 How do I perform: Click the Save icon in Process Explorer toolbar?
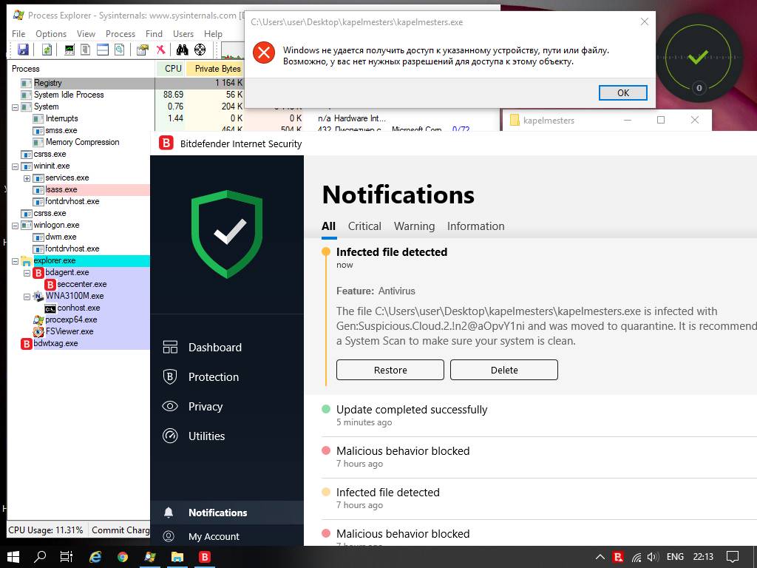pyautogui.click(x=23, y=50)
